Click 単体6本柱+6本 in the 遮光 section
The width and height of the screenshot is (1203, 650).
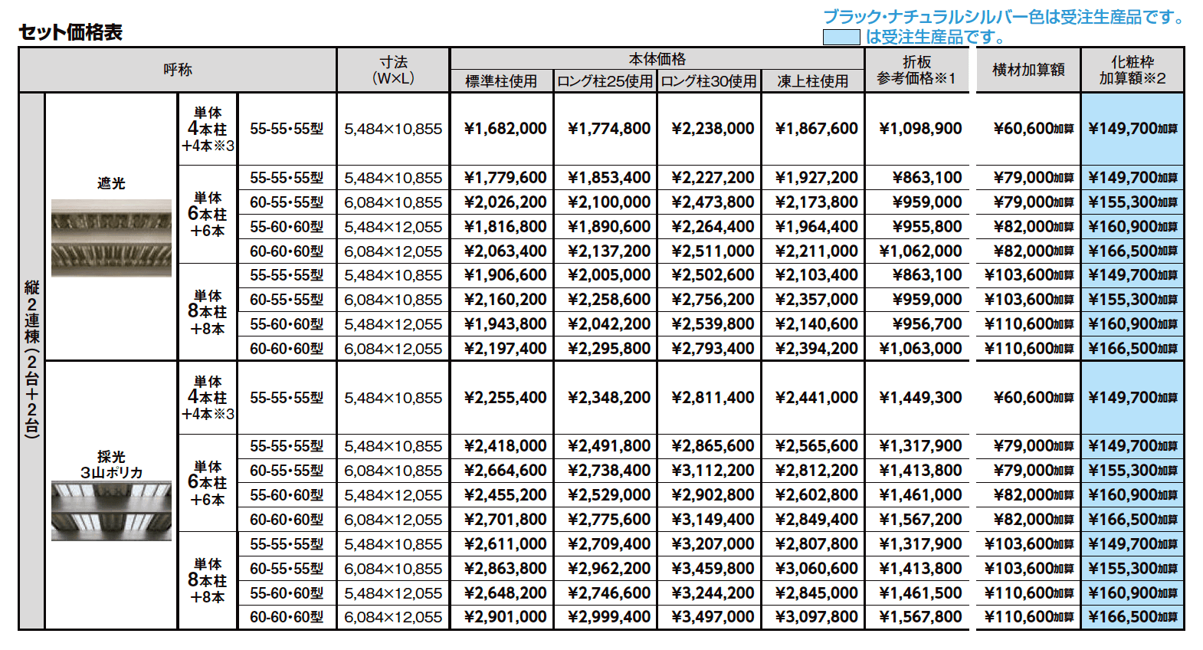click(208, 215)
